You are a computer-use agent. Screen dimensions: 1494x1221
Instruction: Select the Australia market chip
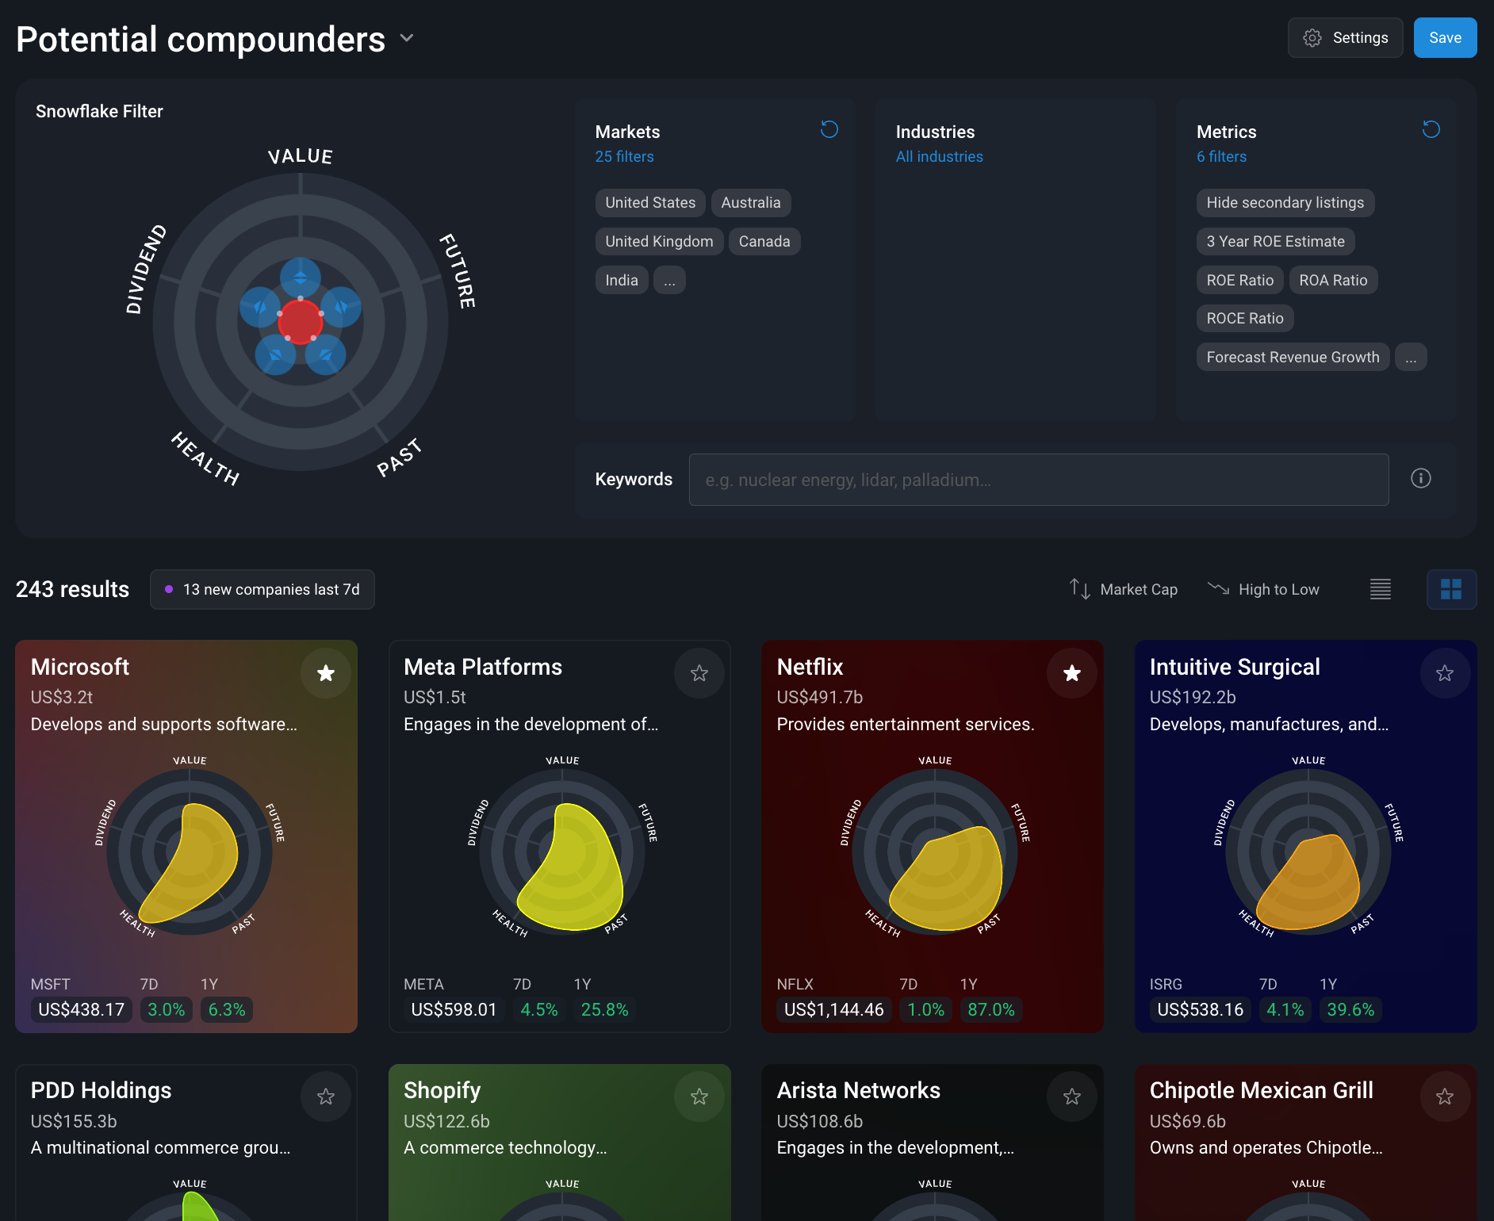[x=750, y=203]
